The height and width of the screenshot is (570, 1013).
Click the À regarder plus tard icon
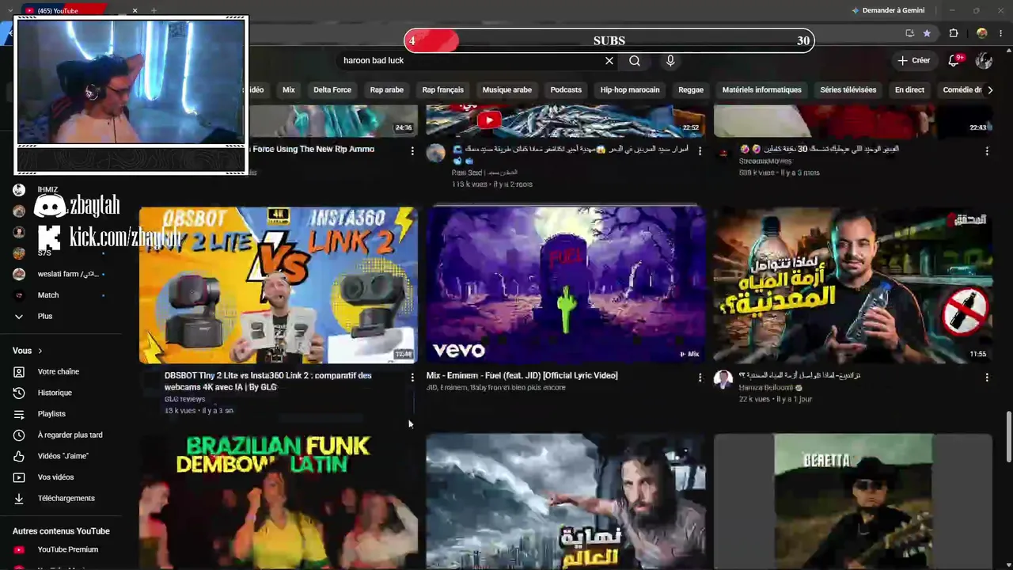pyautogui.click(x=19, y=435)
